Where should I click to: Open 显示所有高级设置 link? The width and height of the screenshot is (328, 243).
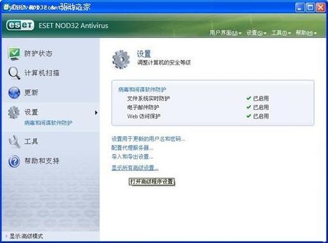click(135, 168)
